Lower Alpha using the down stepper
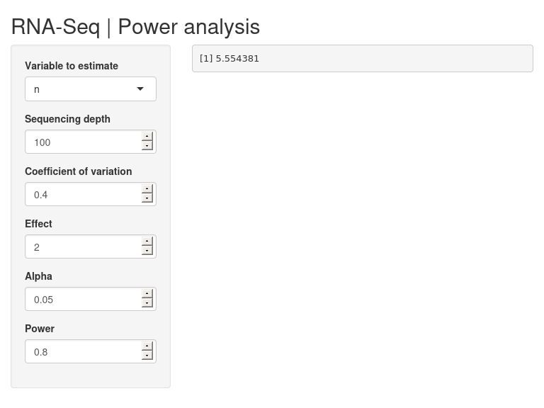 pyautogui.click(x=147, y=303)
